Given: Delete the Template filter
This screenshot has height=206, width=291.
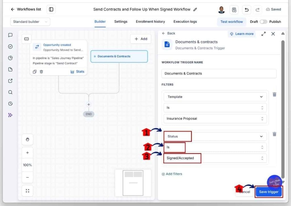Looking at the screenshot, I should 275,94.
